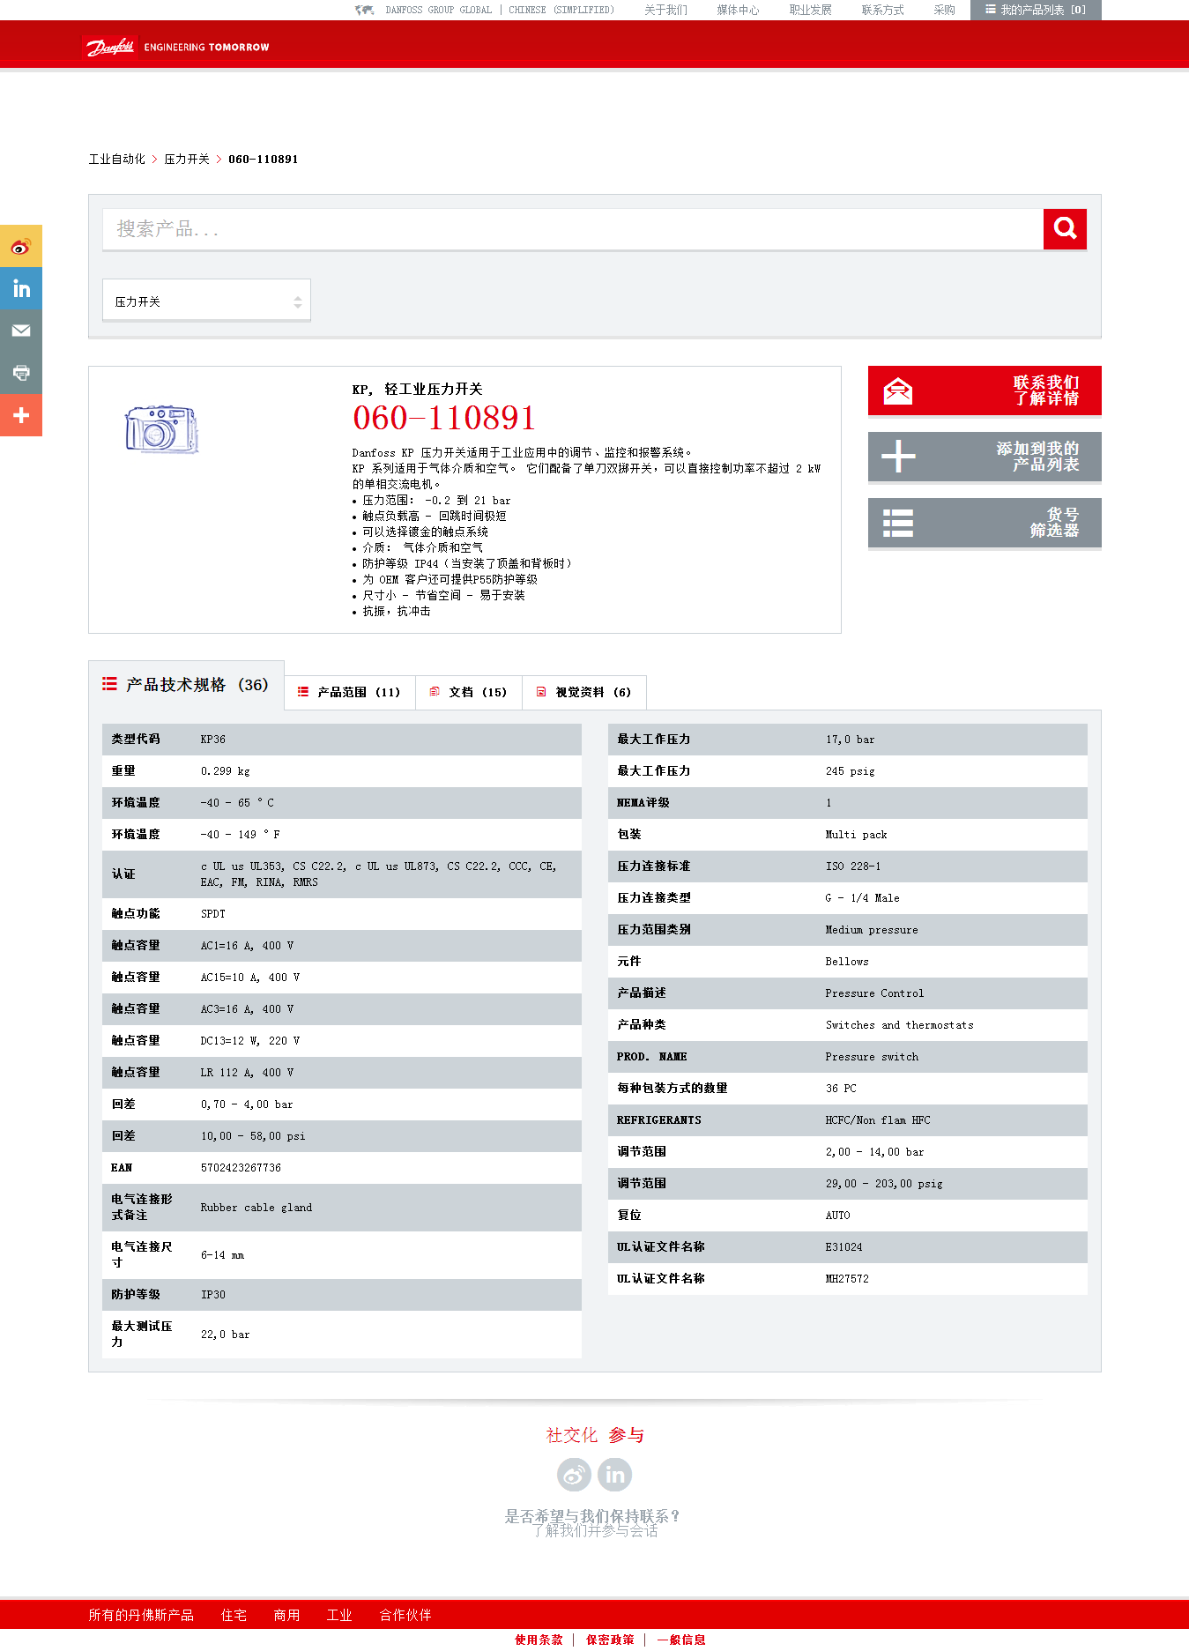Viewport: 1189px width, 1651px height.
Task: Click footer link 住宅
Action: (234, 1615)
